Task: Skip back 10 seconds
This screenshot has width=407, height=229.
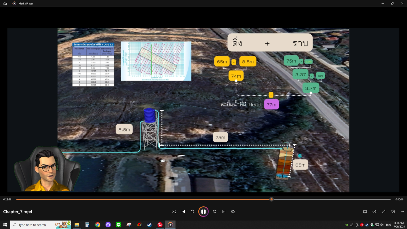Action: 193,212
